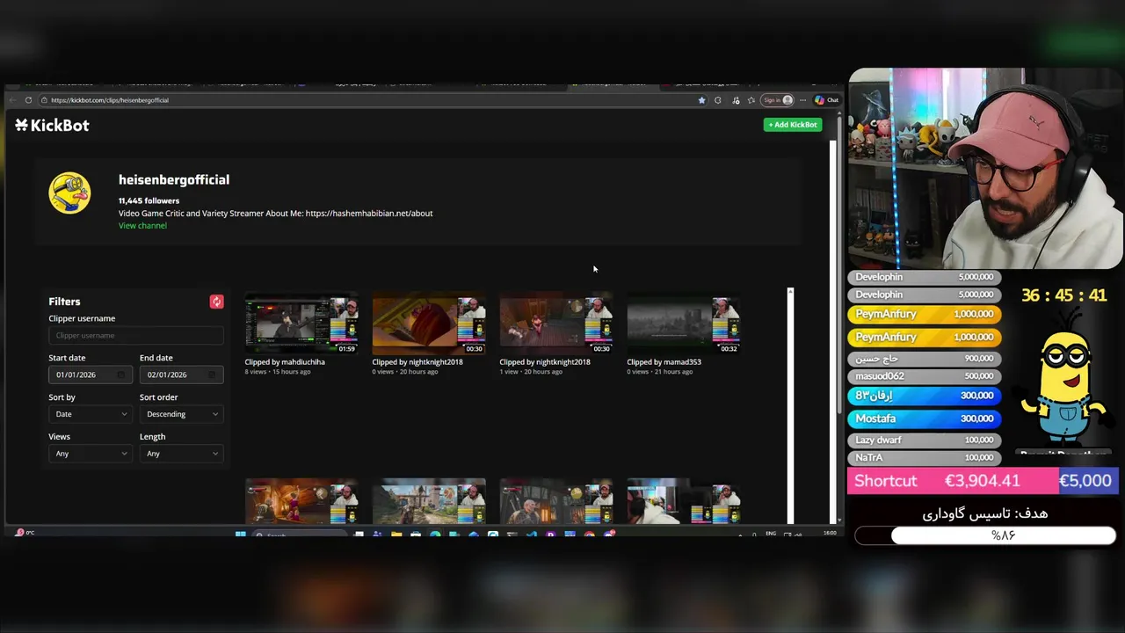Open the nightknight2018 clip with 1 view

[x=556, y=324]
